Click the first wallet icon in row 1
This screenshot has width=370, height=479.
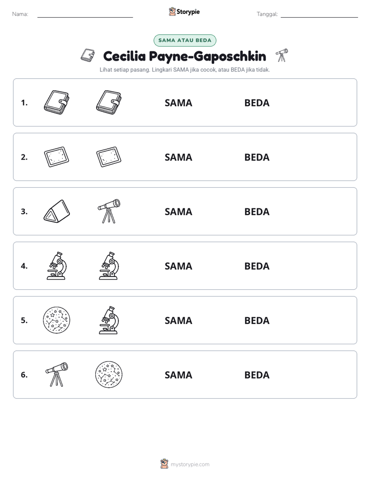point(56,102)
